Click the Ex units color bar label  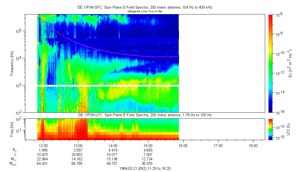pos(290,63)
